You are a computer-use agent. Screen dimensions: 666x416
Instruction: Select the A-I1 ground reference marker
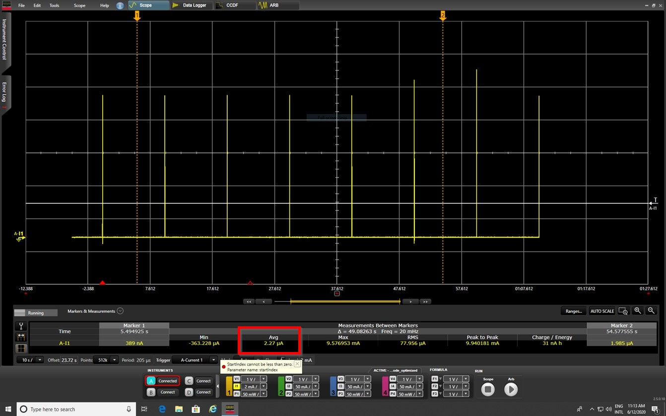pyautogui.click(x=19, y=237)
